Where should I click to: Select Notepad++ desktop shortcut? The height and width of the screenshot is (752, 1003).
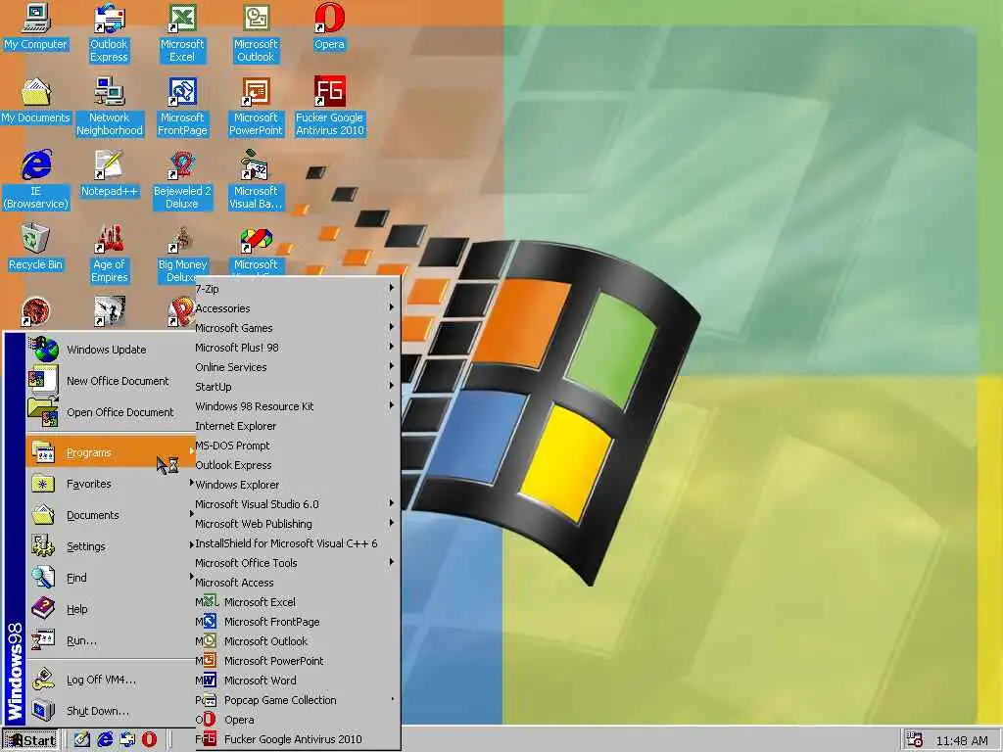click(110, 174)
